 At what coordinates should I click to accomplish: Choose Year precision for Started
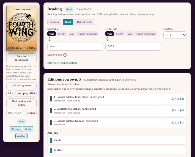[x=51, y=34]
